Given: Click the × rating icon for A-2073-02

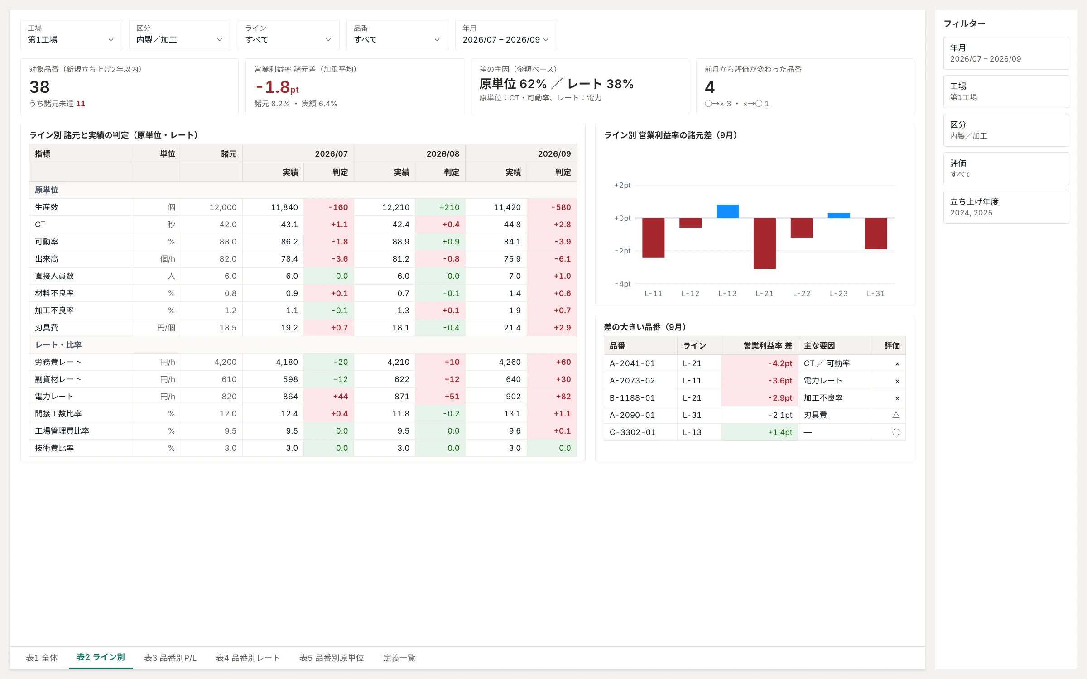Looking at the screenshot, I should click(897, 381).
